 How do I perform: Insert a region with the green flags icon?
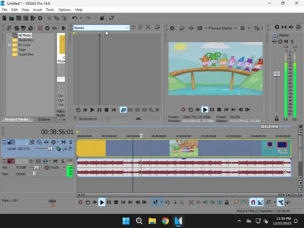(243, 202)
